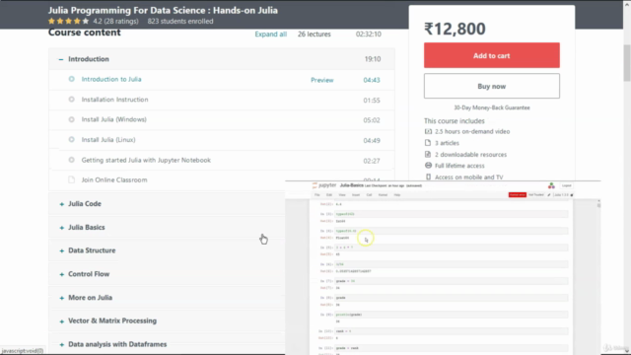The image size is (631, 355).
Task: Click the 2 downloadable resources text
Action: (x=470, y=154)
